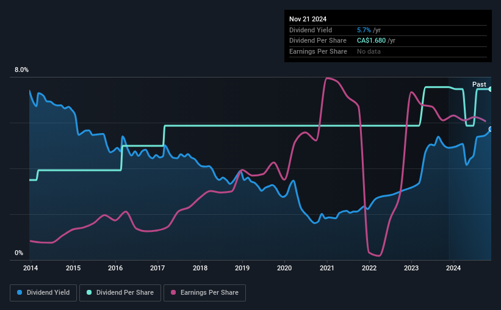Image resolution: width=501 pixels, height=310 pixels.
Task: Toggle the Dividend Yield legend button
Action: coord(43,293)
